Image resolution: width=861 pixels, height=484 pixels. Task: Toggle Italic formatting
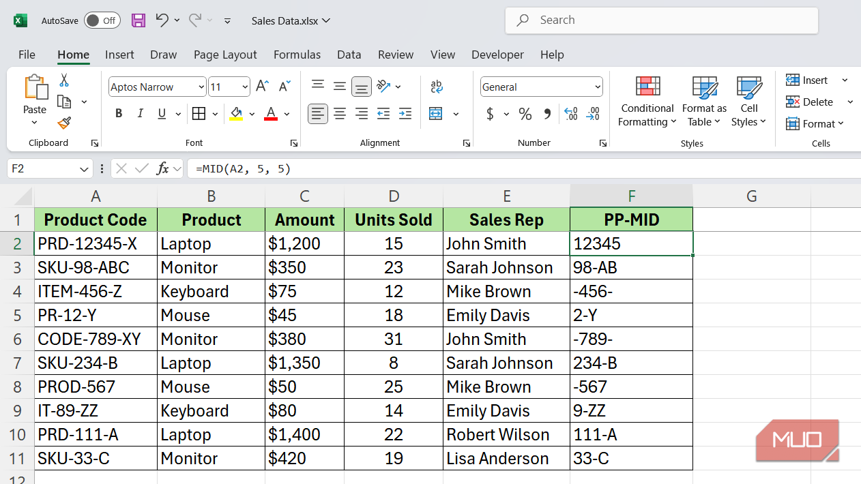(x=141, y=114)
